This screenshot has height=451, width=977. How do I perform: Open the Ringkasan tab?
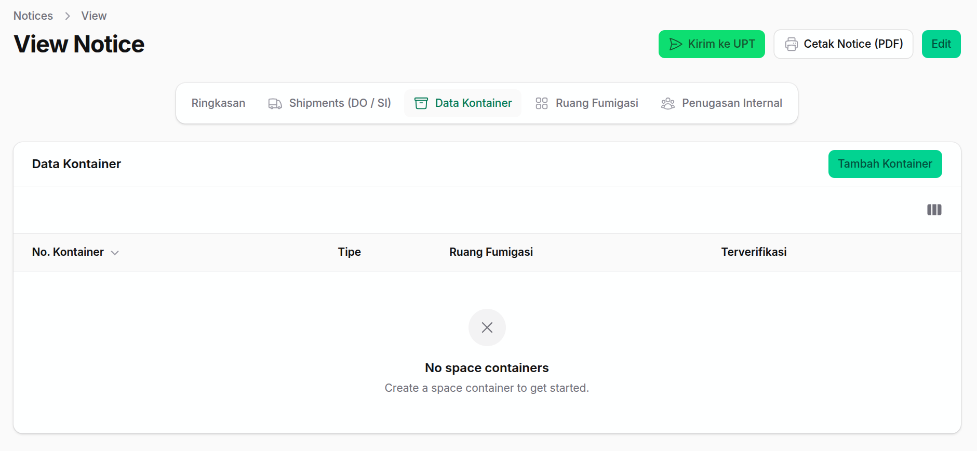click(218, 103)
